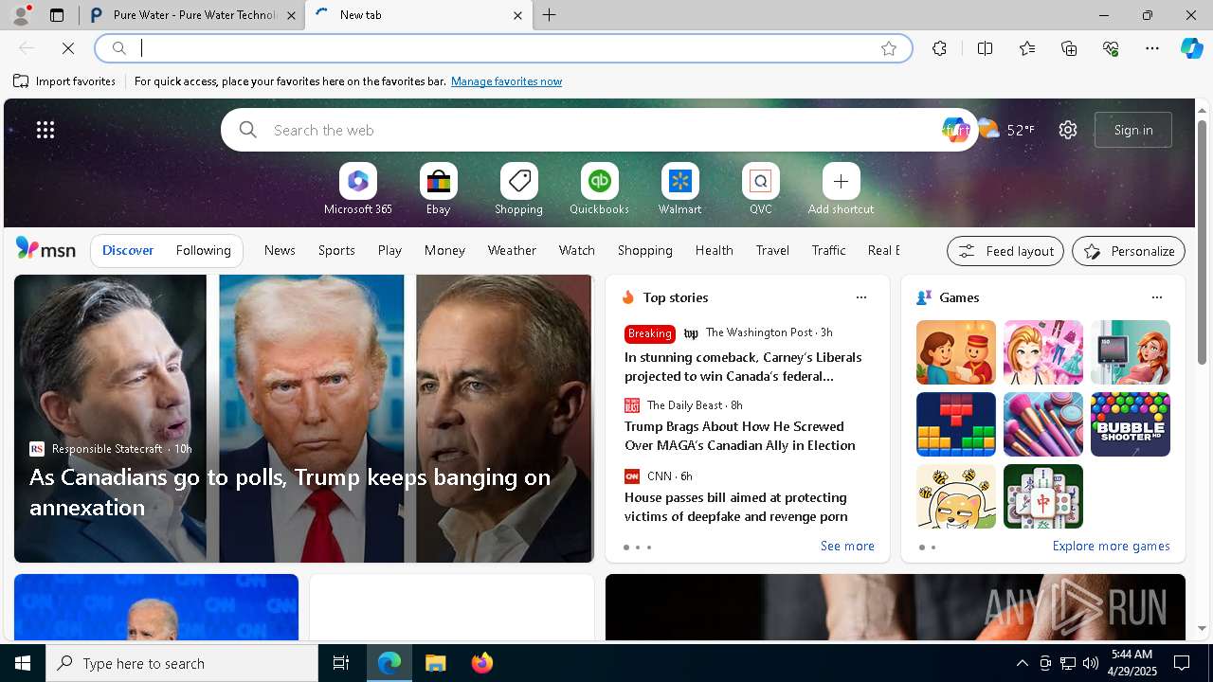Screen dimensions: 1213x682
Task: Open page settings gear icon
Action: point(1068,130)
